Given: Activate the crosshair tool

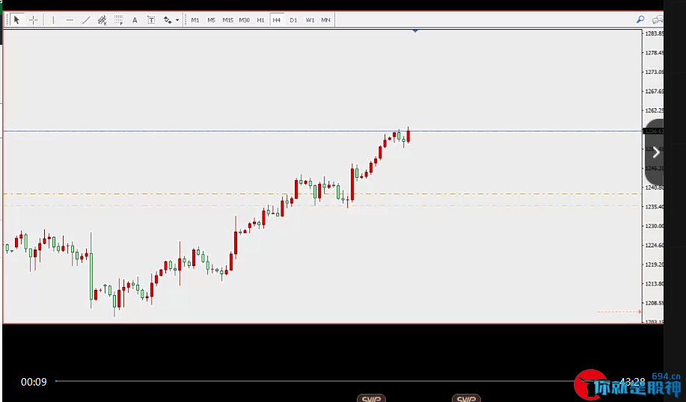Looking at the screenshot, I should click(33, 19).
